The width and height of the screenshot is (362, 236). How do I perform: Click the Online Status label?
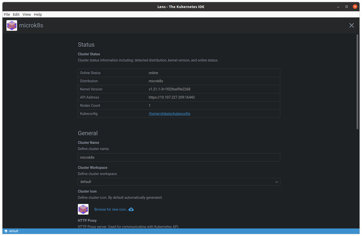pos(90,73)
